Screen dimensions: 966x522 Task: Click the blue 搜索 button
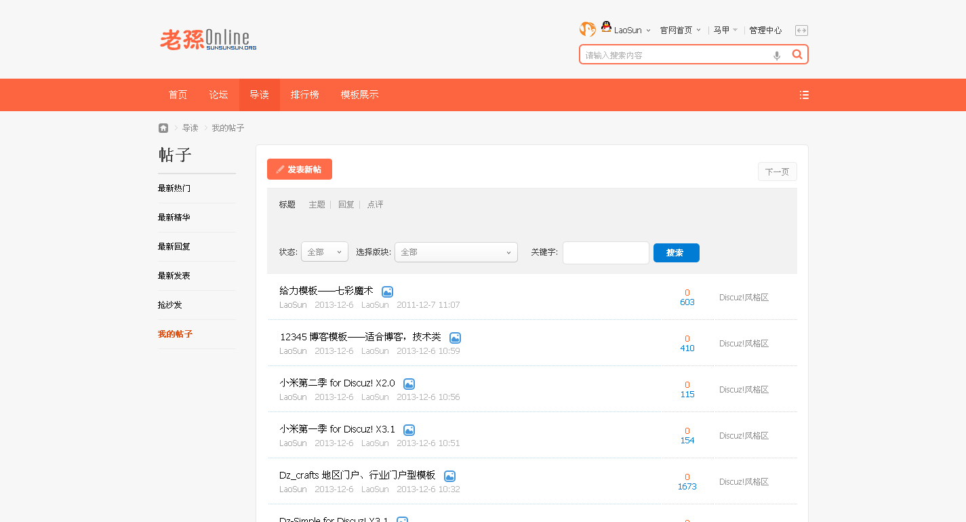(677, 253)
